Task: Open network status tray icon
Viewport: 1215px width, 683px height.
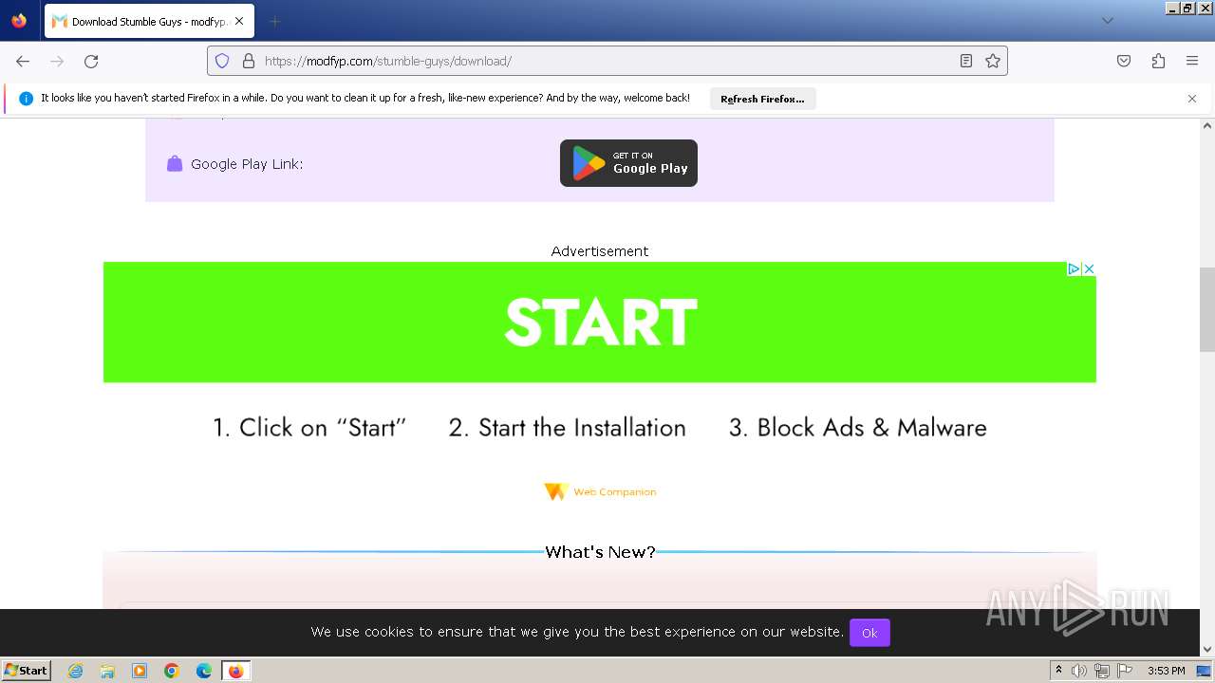Action: (x=1102, y=671)
